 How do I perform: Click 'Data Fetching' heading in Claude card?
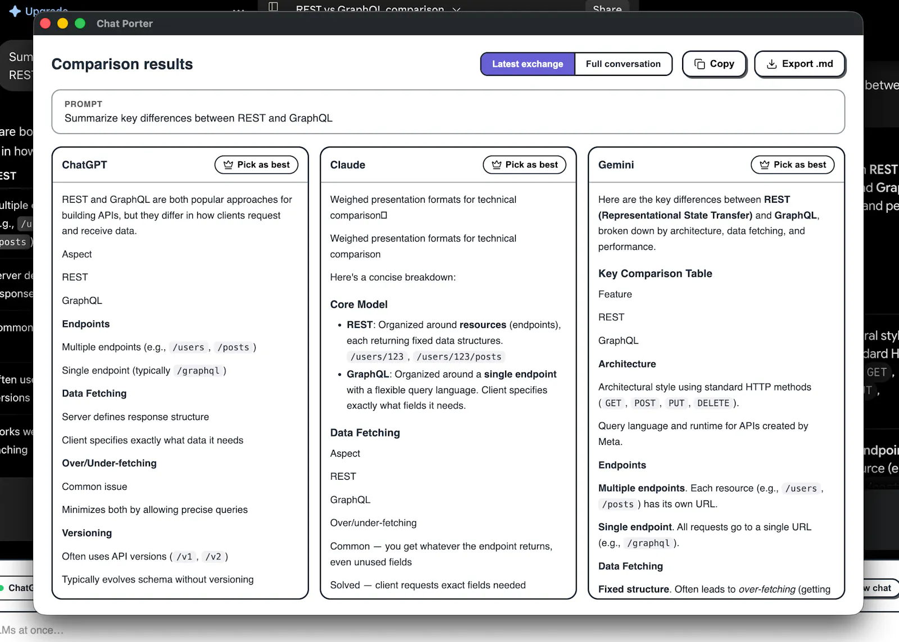tap(365, 432)
